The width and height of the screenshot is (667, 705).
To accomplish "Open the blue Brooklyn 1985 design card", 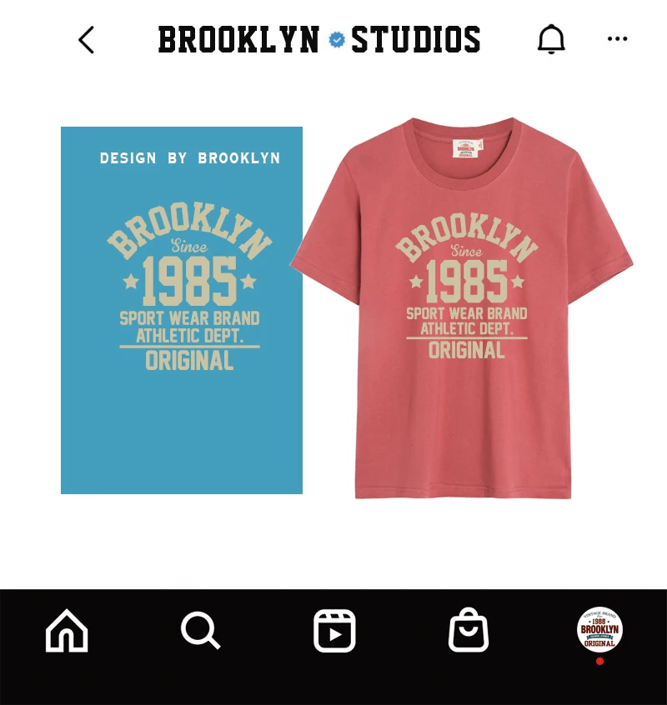I will pos(182,310).
